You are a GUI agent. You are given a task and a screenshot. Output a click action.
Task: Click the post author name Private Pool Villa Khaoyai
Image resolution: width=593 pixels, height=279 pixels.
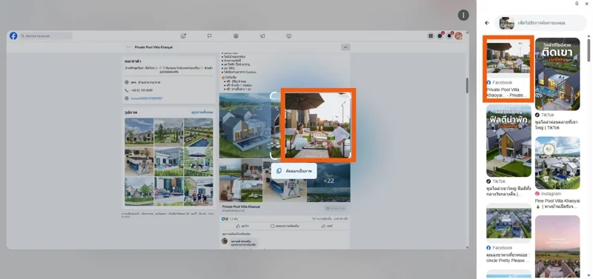click(x=241, y=207)
